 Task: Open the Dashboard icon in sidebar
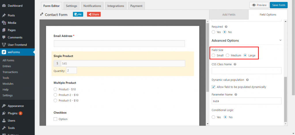(x=4, y=6)
